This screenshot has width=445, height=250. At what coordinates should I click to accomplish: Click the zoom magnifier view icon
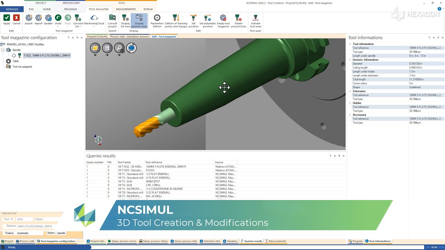(x=119, y=48)
